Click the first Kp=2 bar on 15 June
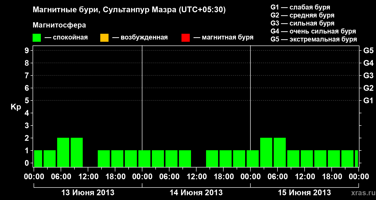 pos(266,152)
